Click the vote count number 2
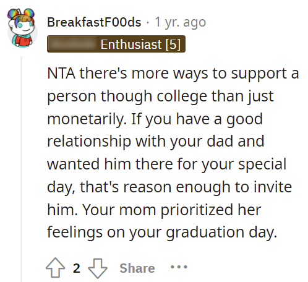The height and width of the screenshot is (282, 308). (77, 268)
